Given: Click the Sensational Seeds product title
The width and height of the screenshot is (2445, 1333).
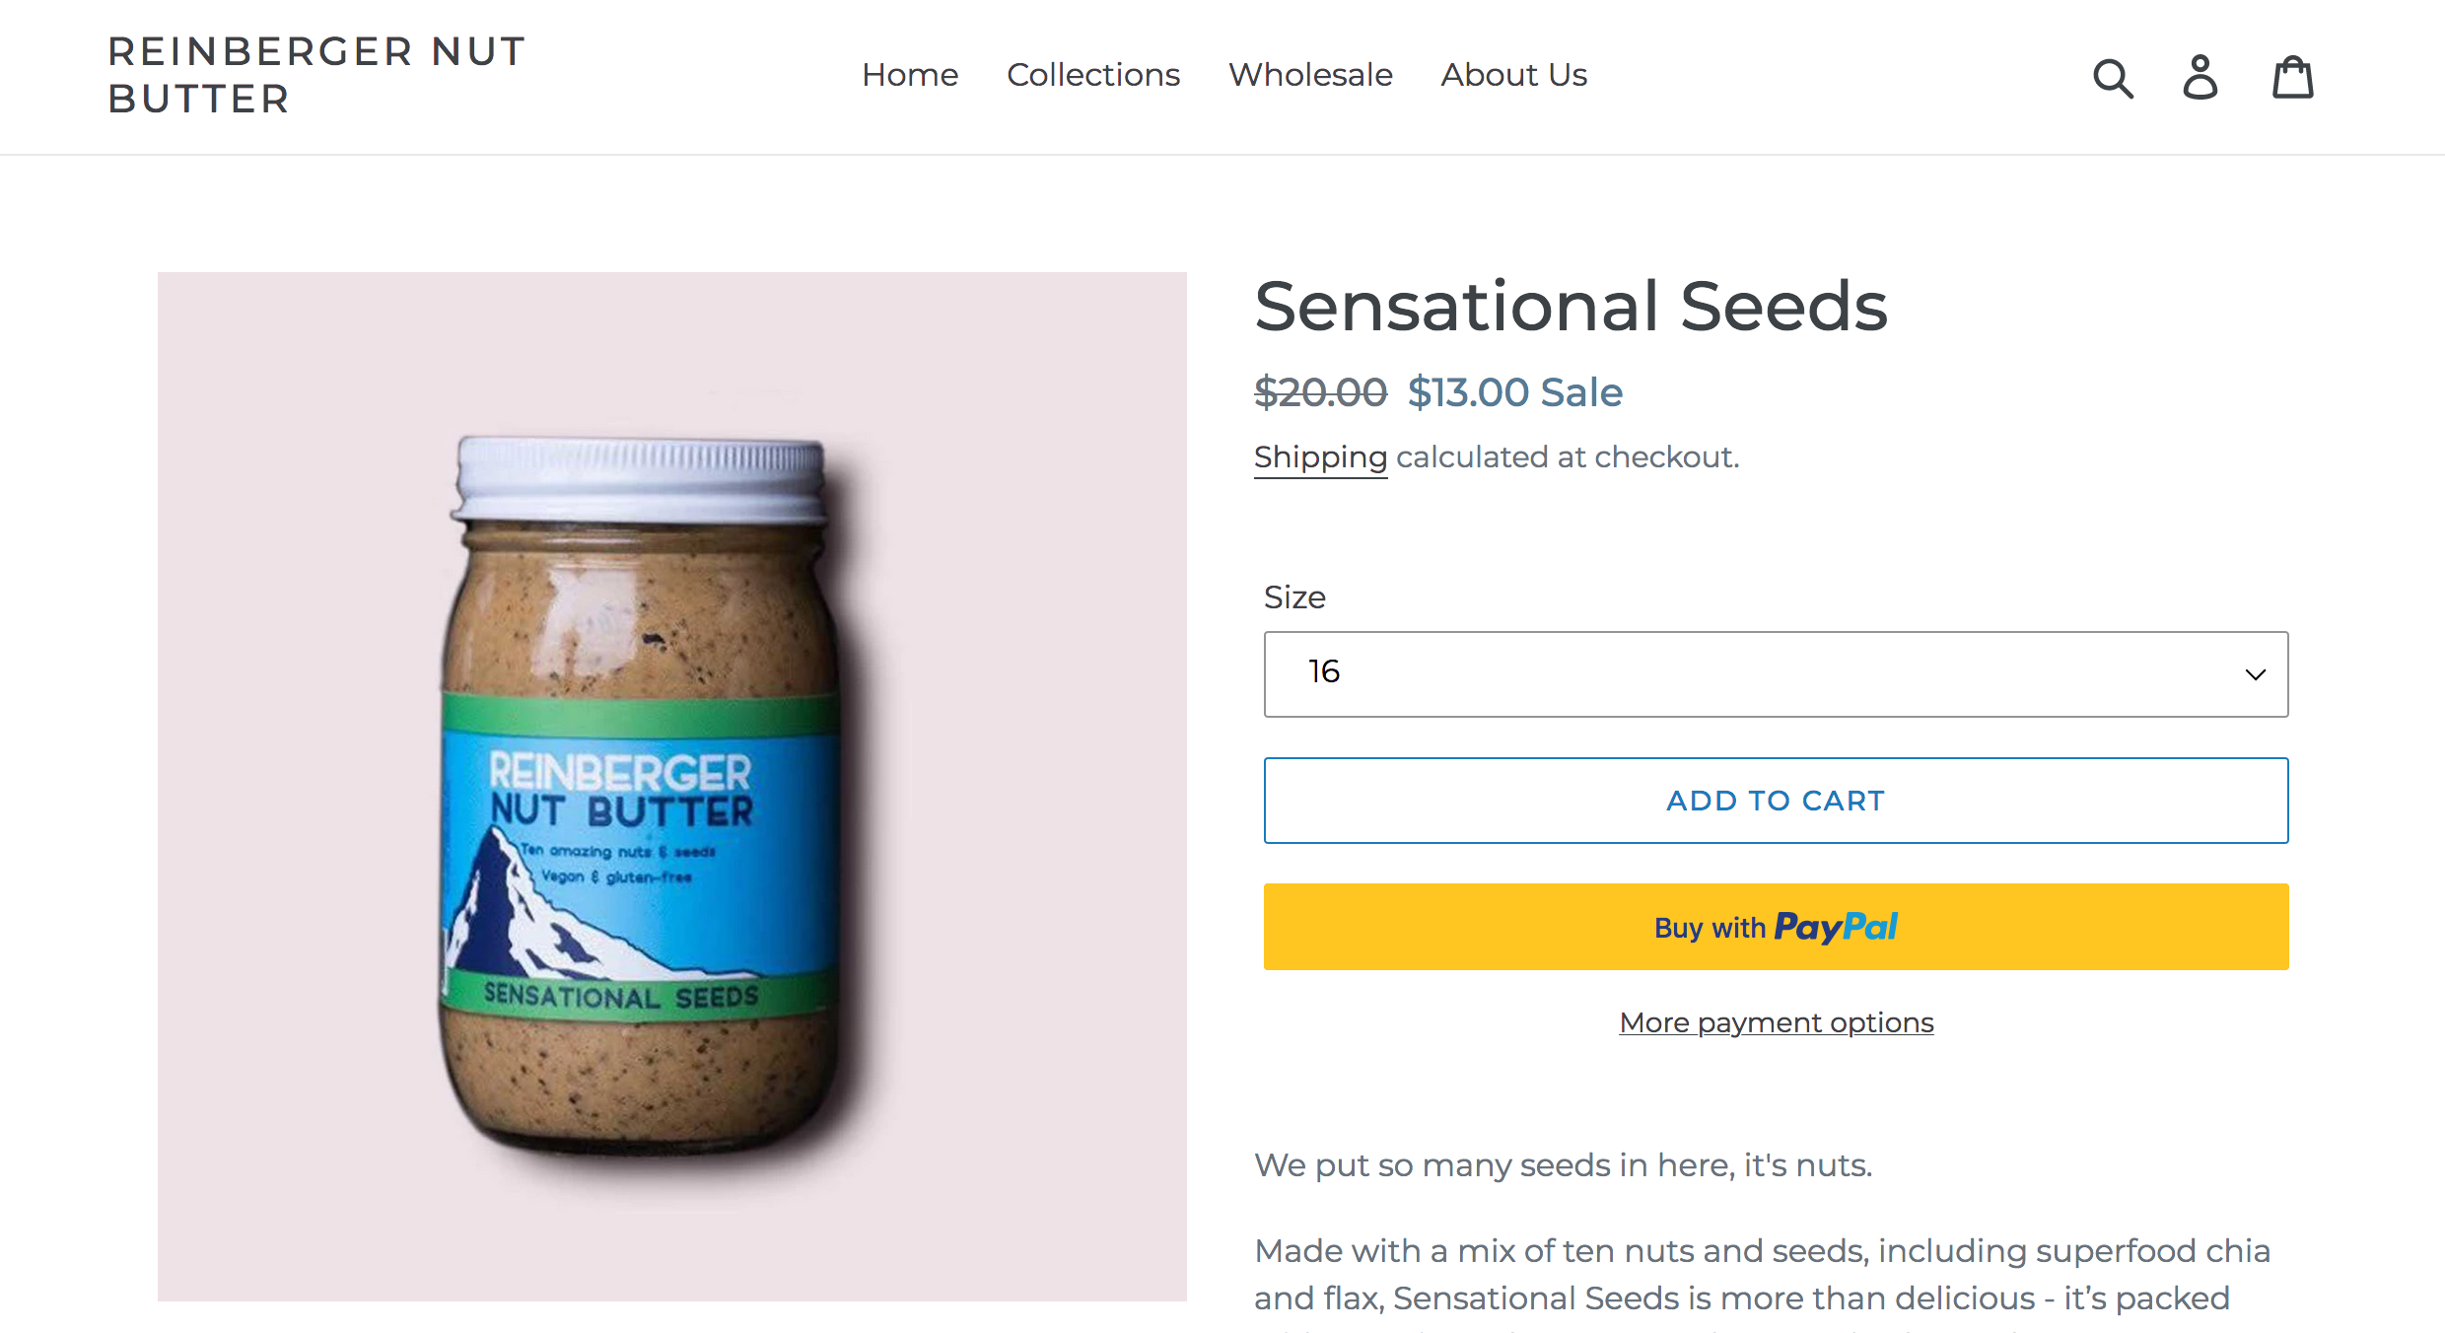Looking at the screenshot, I should tap(1571, 306).
